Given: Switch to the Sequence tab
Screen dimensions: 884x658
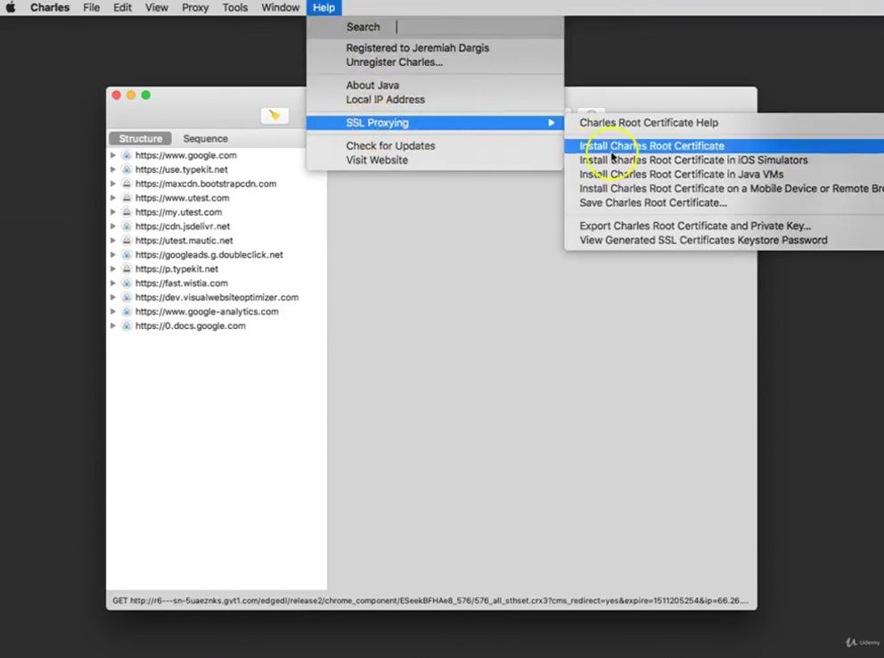Looking at the screenshot, I should coord(205,139).
